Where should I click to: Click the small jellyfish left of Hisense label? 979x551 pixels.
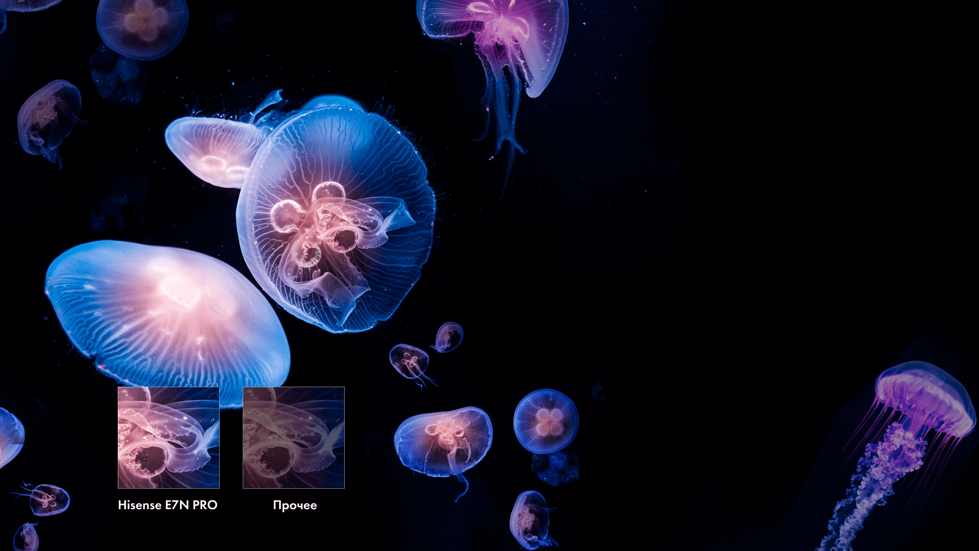(x=47, y=499)
